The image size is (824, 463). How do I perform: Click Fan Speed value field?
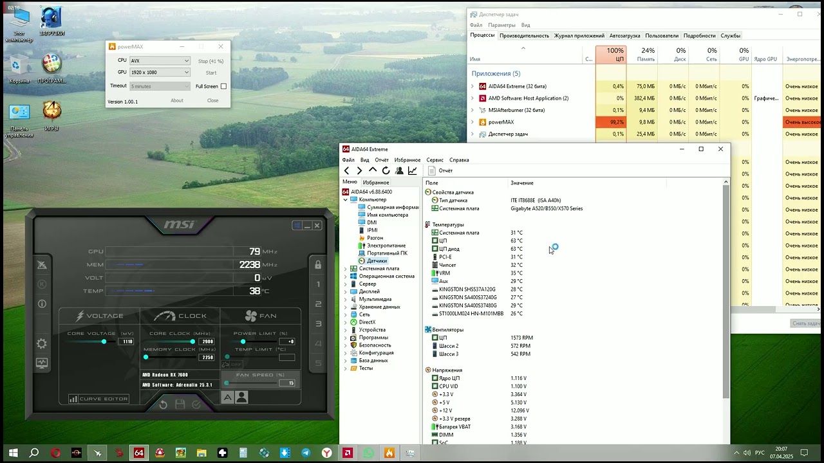pos(288,383)
